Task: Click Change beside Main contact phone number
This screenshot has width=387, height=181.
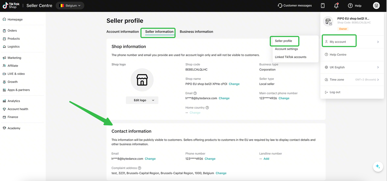Action: tap(284, 98)
